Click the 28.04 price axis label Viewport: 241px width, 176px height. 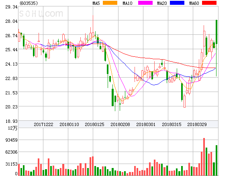(x=11, y=21)
